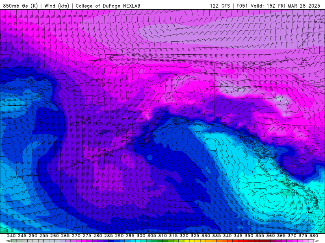Click the left arrow end of color bar
This screenshot has width=325, height=243.
pos(8,241)
